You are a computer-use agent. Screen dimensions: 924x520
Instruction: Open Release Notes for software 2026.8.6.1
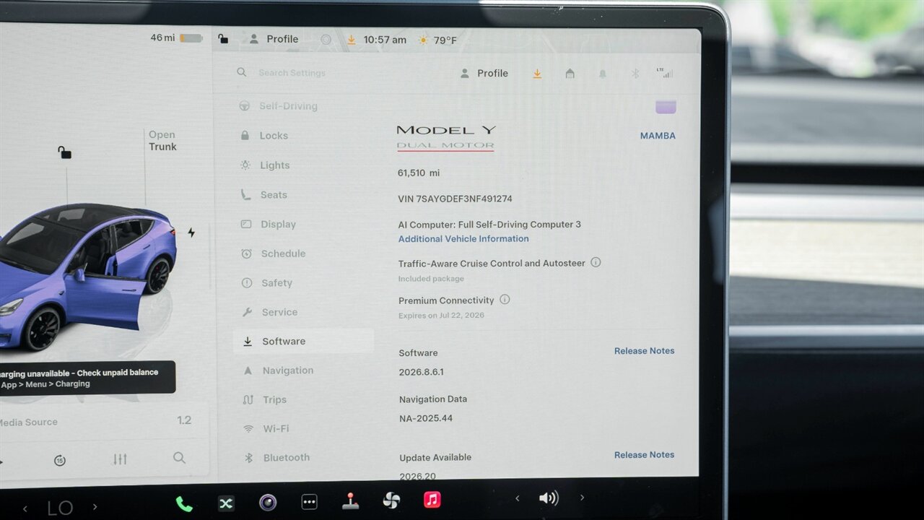pyautogui.click(x=644, y=351)
